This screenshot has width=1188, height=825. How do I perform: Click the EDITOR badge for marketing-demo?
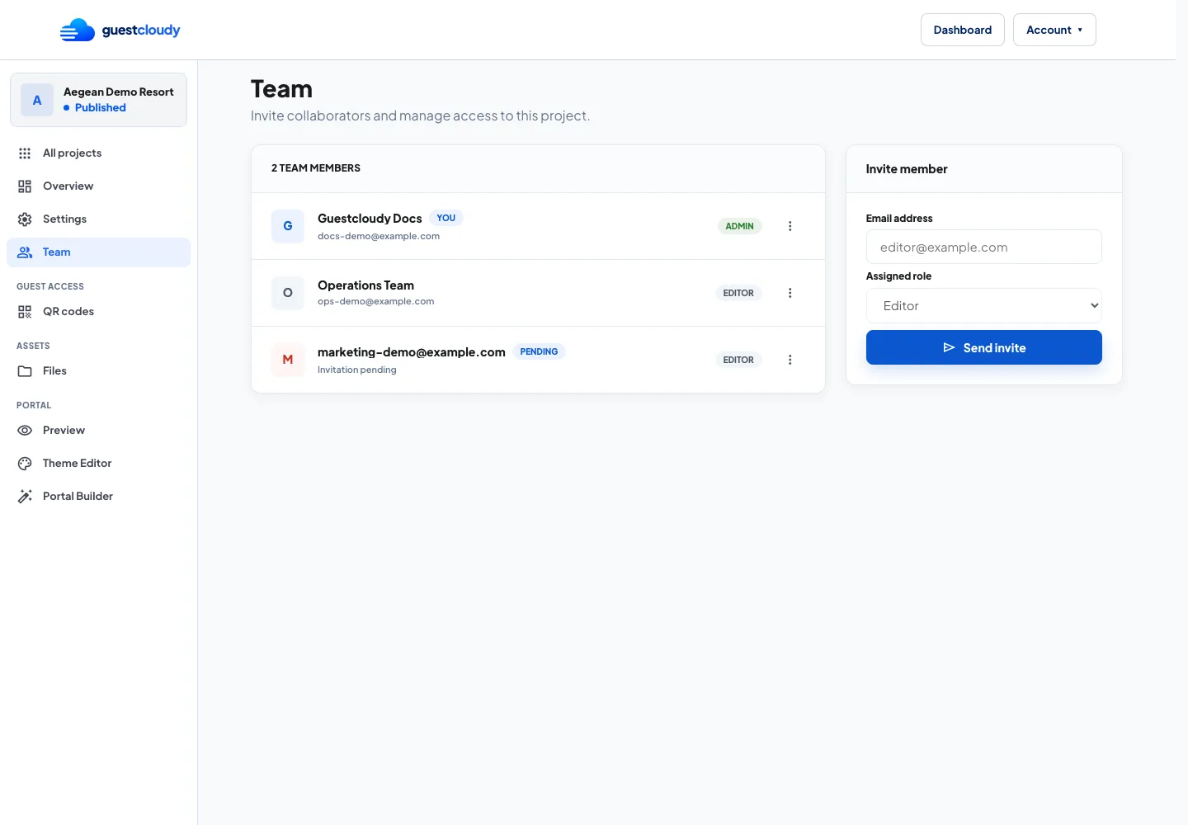738,360
